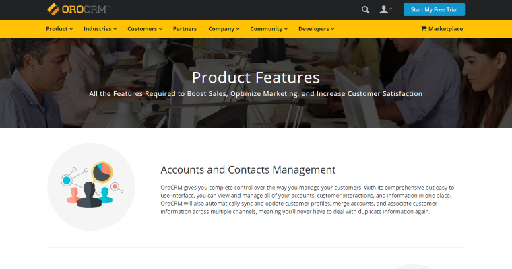The width and height of the screenshot is (512, 269).
Task: Click the Accounts and Contacts Management heading
Action: tap(248, 169)
